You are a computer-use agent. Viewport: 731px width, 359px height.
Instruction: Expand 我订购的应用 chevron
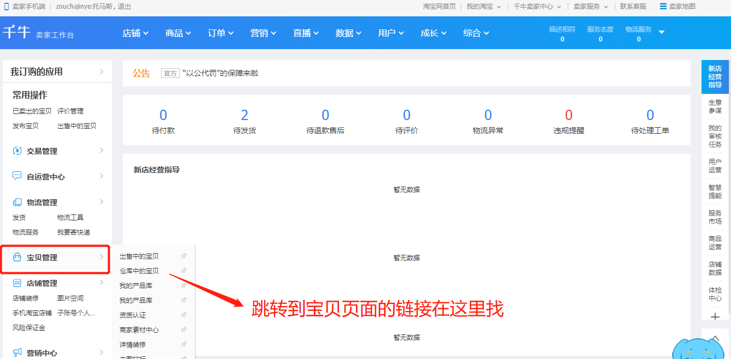102,71
